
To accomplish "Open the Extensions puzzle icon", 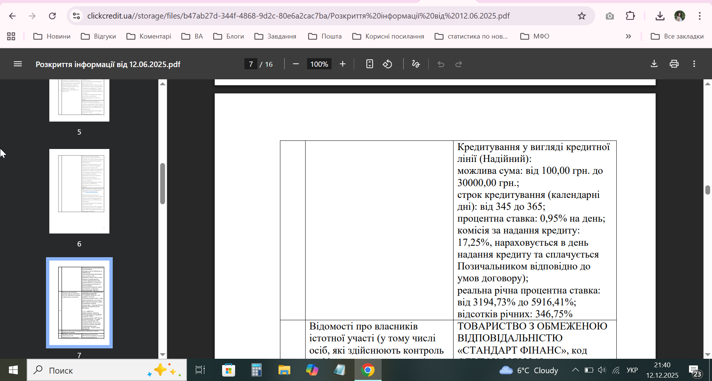I will pyautogui.click(x=630, y=16).
